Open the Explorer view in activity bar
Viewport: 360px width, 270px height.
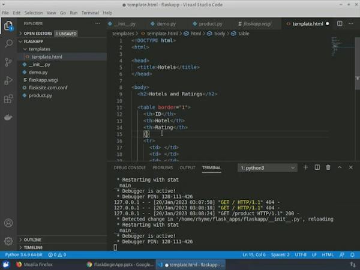tap(8, 26)
